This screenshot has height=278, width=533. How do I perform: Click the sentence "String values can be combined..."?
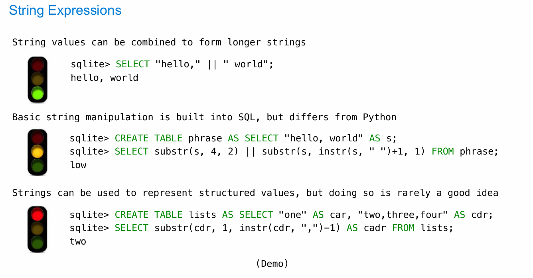click(x=159, y=42)
